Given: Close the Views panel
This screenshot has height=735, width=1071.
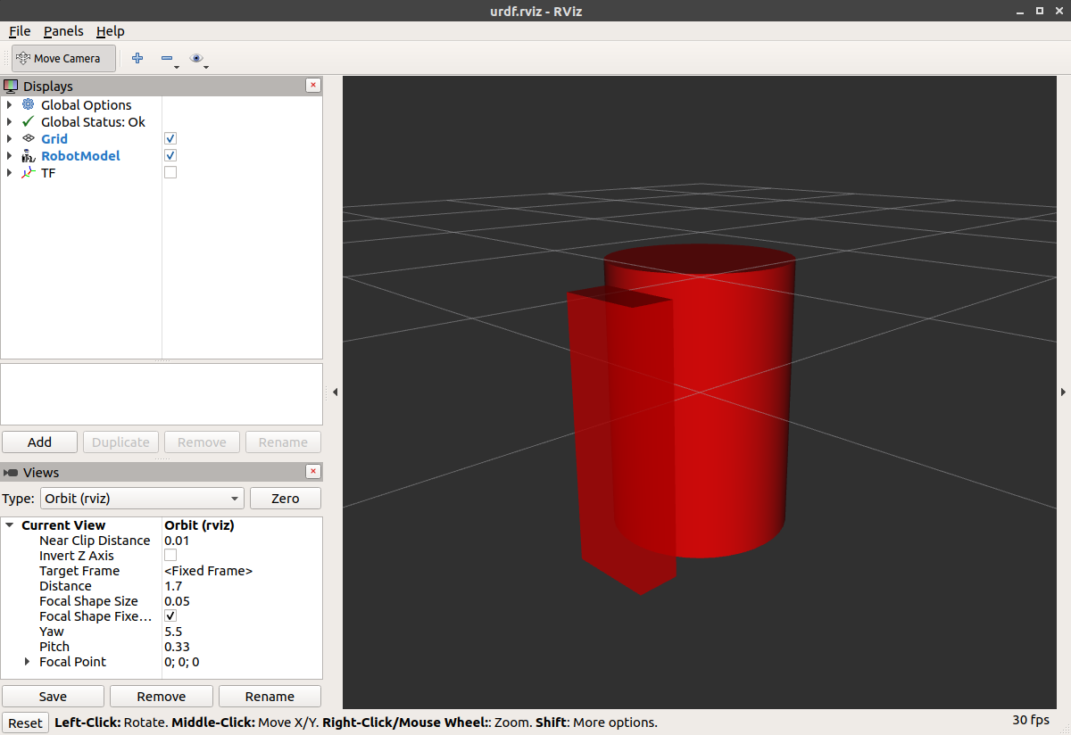Looking at the screenshot, I should pos(312,472).
